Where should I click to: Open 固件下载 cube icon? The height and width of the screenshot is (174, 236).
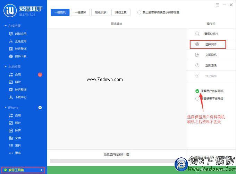[11, 56]
